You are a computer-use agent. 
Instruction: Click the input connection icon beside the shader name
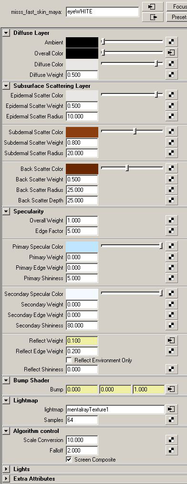pos(153,7)
